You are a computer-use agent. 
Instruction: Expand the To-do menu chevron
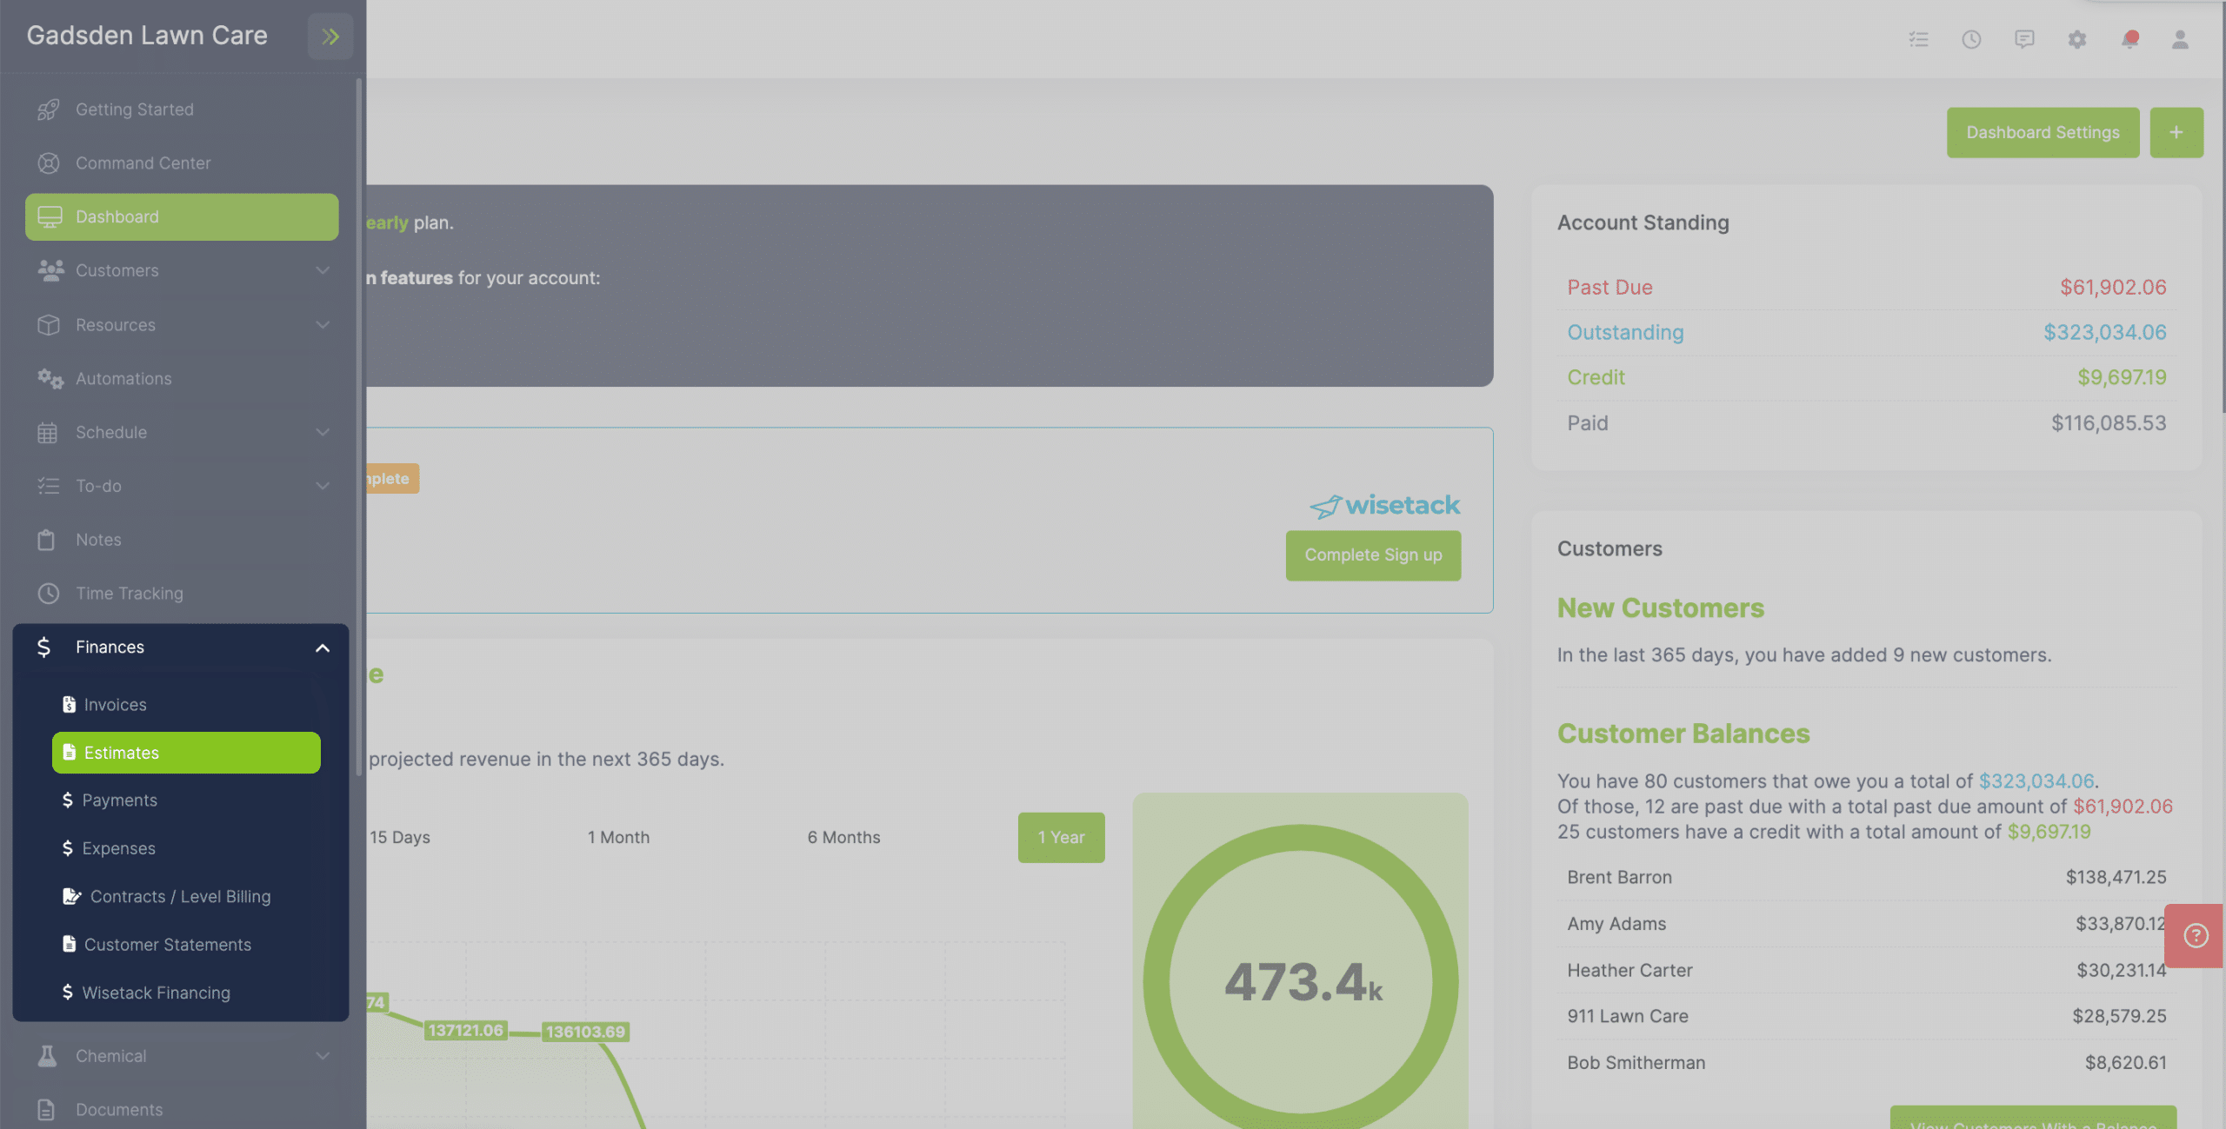point(323,486)
